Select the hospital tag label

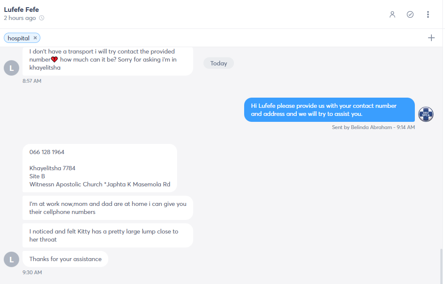point(18,38)
